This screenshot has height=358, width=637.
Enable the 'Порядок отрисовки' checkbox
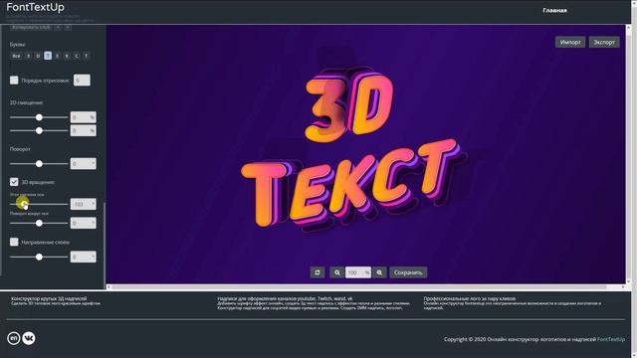point(14,80)
